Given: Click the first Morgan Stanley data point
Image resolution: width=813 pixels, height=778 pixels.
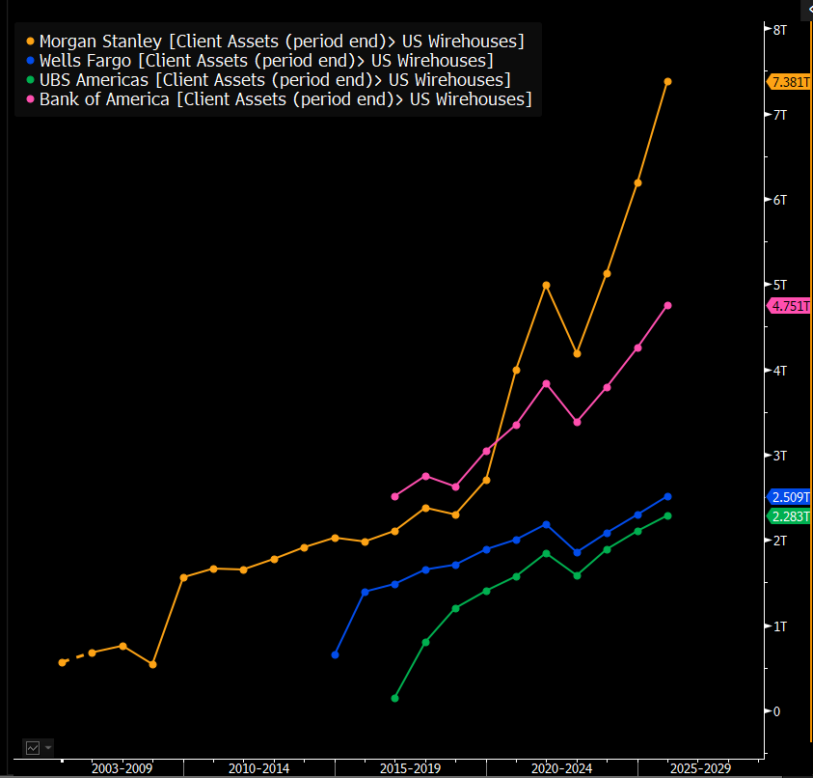Looking at the screenshot, I should (63, 662).
